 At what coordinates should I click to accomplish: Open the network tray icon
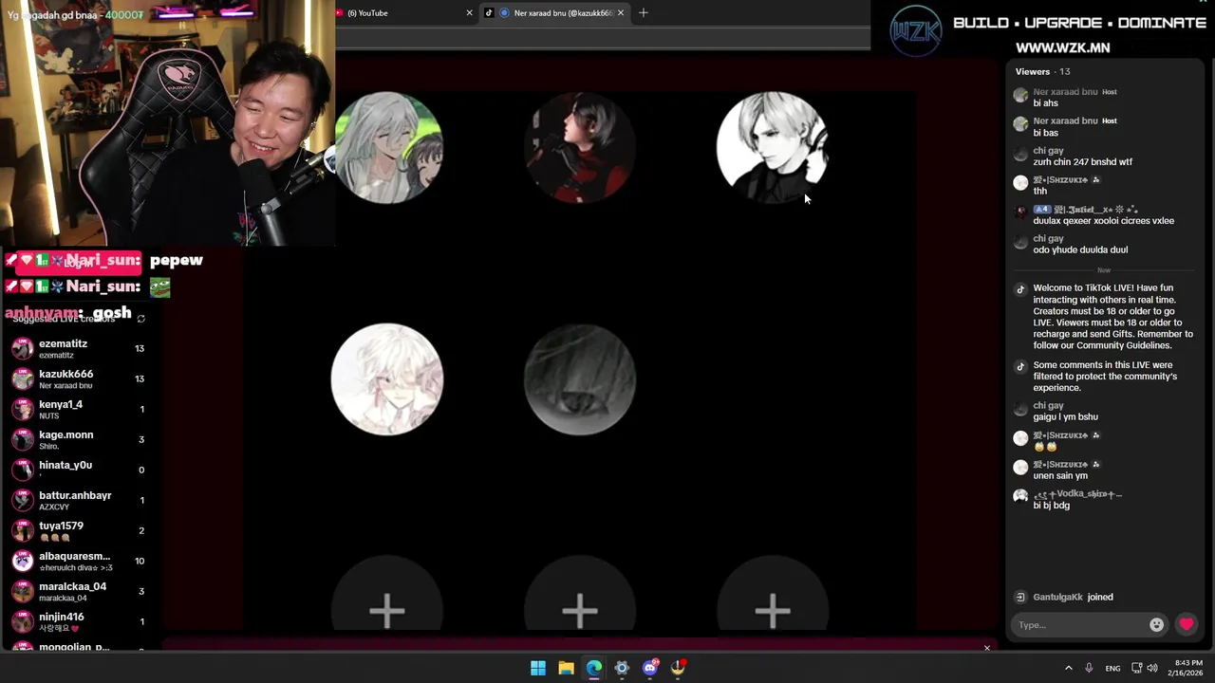pyautogui.click(x=1137, y=668)
